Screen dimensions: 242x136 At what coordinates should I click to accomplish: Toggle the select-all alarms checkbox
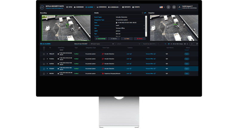[44, 48]
